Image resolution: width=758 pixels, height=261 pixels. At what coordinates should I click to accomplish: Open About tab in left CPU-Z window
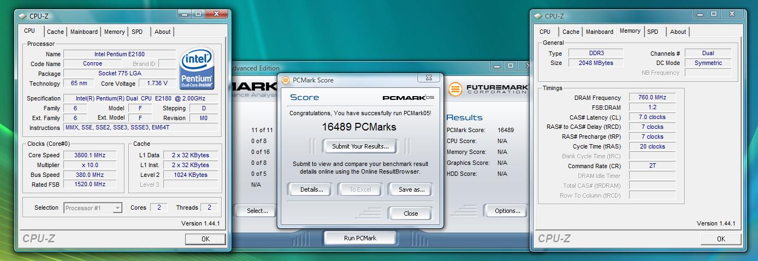coord(162,32)
